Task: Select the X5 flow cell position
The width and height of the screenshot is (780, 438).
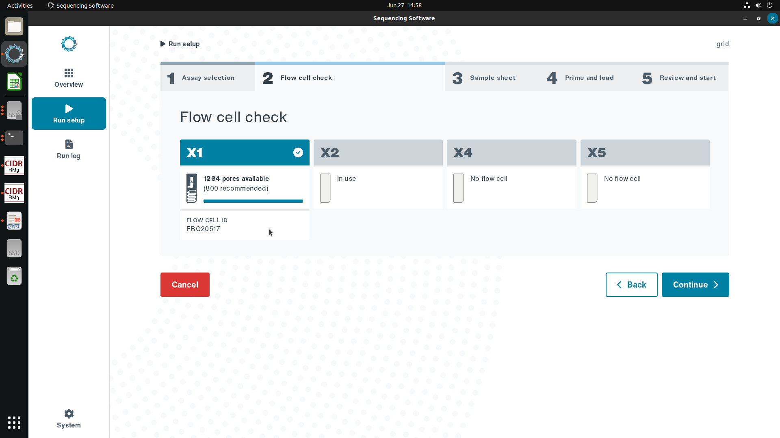Action: 645,152
